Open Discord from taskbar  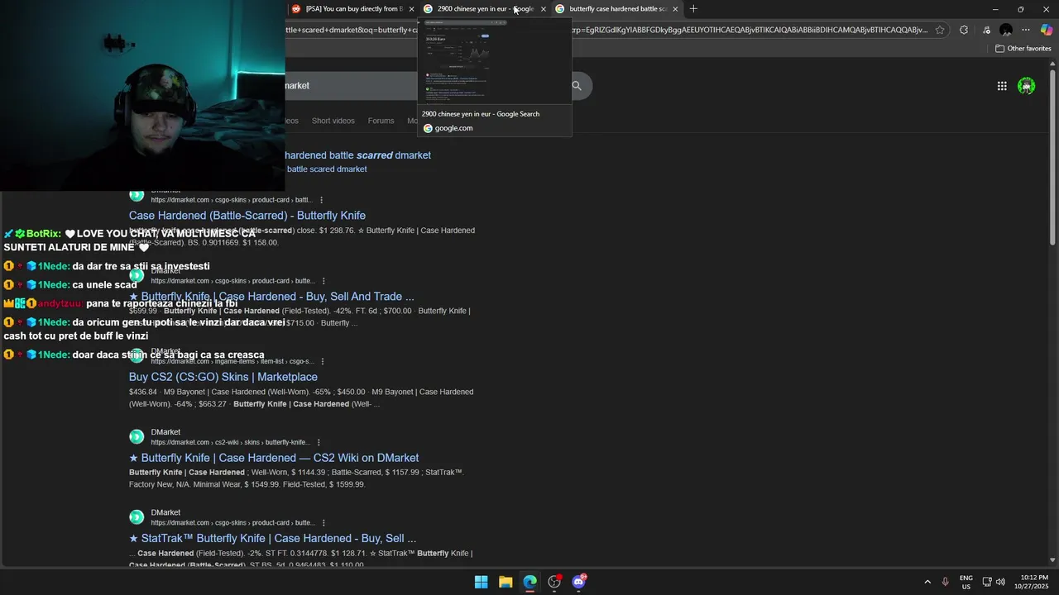pos(578,582)
